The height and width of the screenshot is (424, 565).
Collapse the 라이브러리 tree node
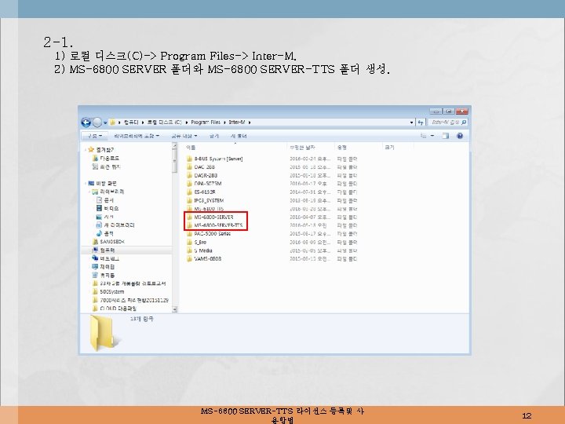[89, 192]
